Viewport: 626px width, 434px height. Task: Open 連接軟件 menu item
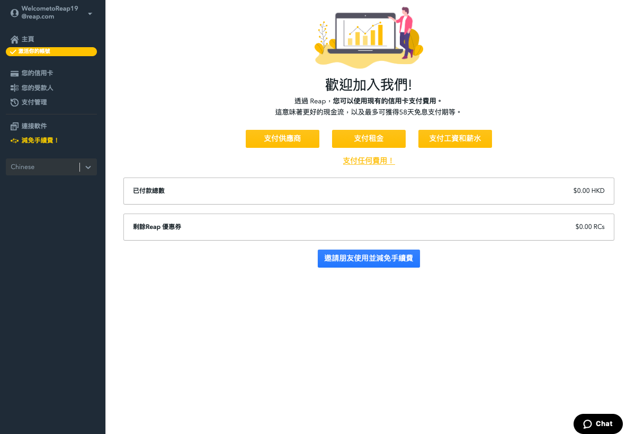tap(33, 126)
